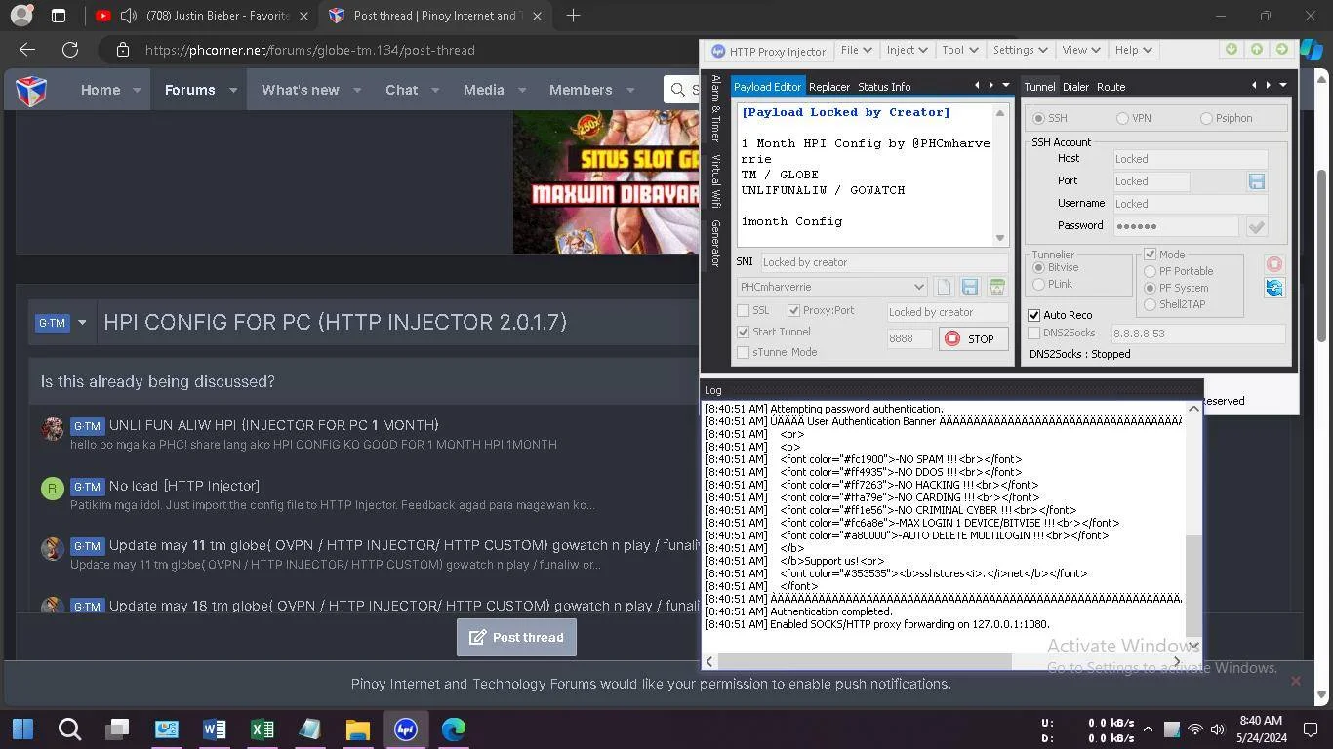1333x749 pixels.
Task: Enable the DNS2Socks checkbox
Action: pos(1034,333)
